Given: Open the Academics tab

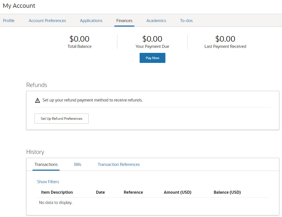Looking at the screenshot, I should pyautogui.click(x=156, y=21).
